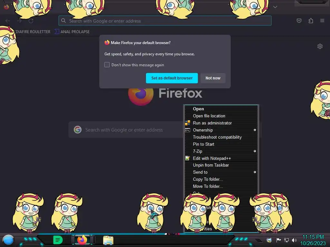Open the volume speaker tray icon
The image size is (330, 247).
click(294, 240)
